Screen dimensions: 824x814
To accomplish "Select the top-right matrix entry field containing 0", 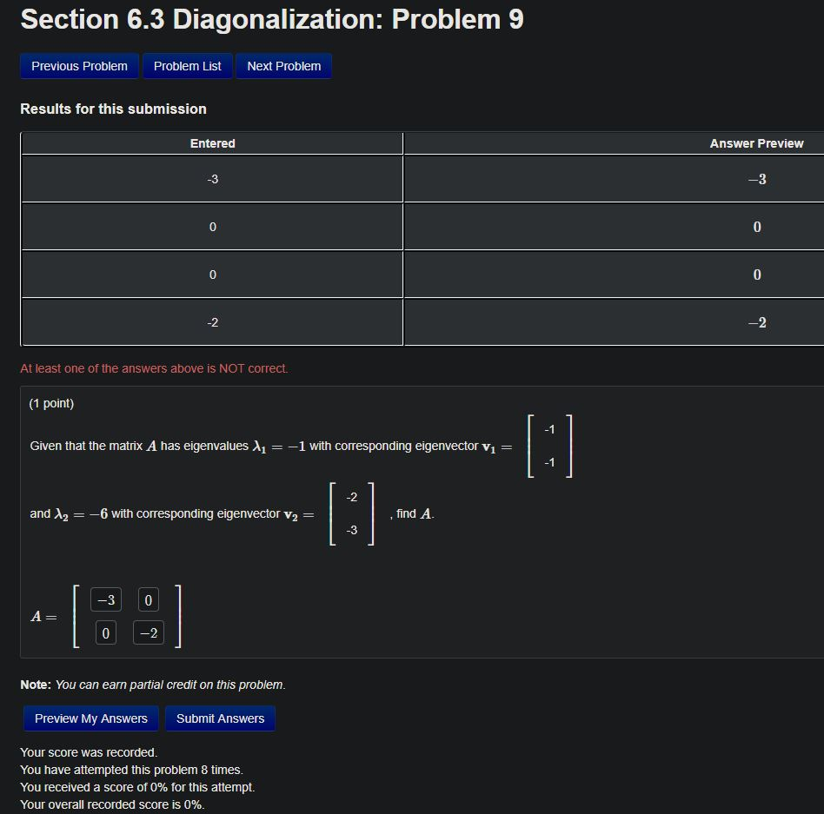I will (147, 599).
